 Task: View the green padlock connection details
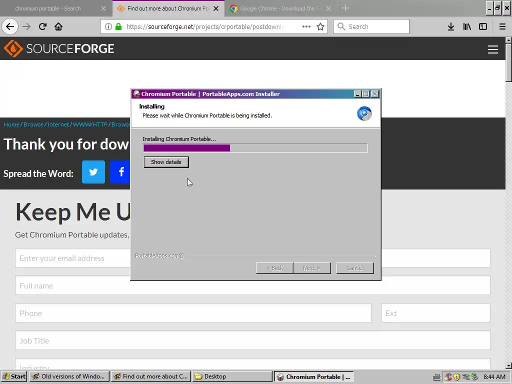coord(118,26)
